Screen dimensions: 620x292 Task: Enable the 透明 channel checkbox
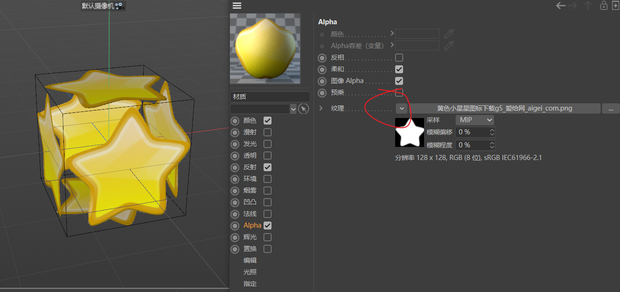pyautogui.click(x=267, y=155)
